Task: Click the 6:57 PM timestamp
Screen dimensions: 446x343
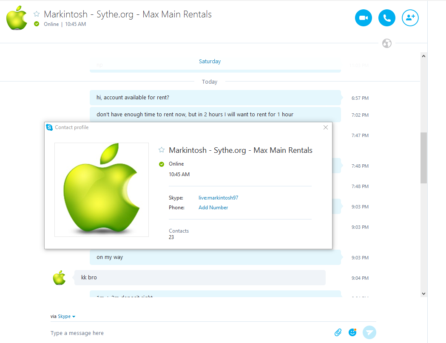Action: [x=360, y=98]
